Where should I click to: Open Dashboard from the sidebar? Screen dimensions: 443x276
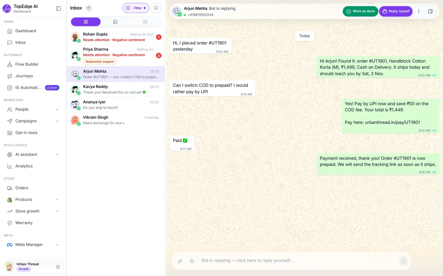[x=33, y=31]
